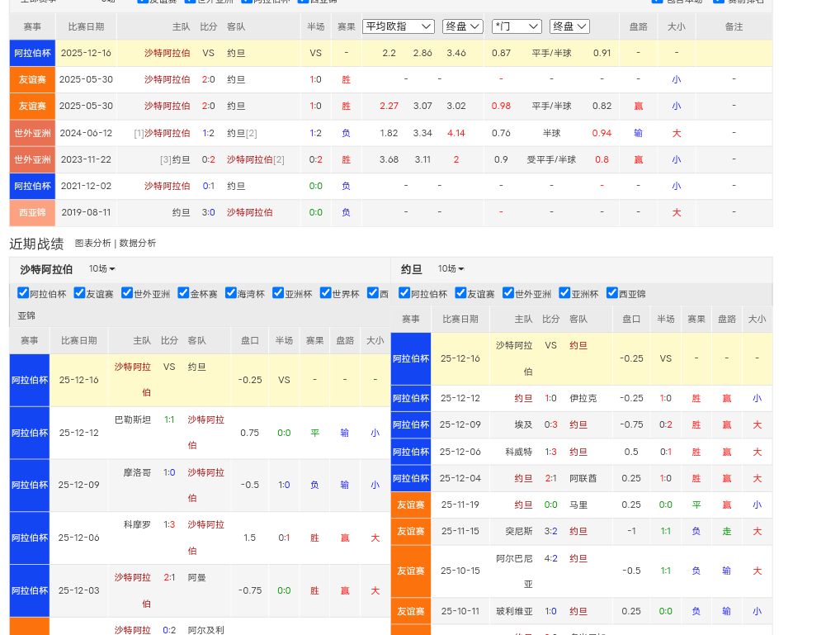
Task: Toggle 海湾杯 filter checkbox
Action: pyautogui.click(x=230, y=293)
